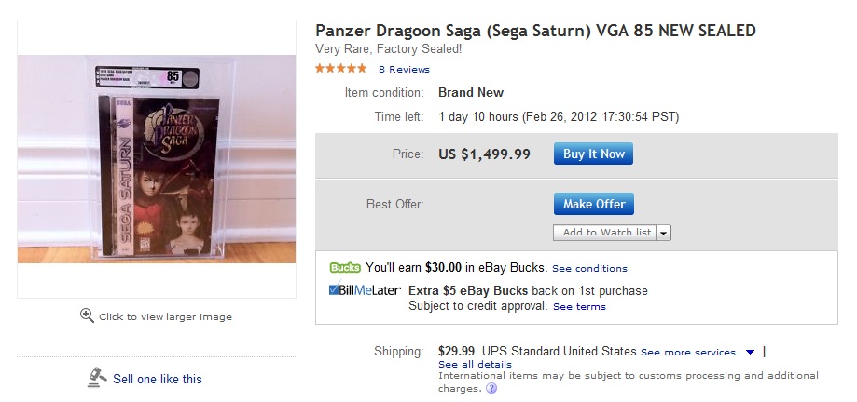
Task: Click the five-star rating icons
Action: (x=340, y=69)
